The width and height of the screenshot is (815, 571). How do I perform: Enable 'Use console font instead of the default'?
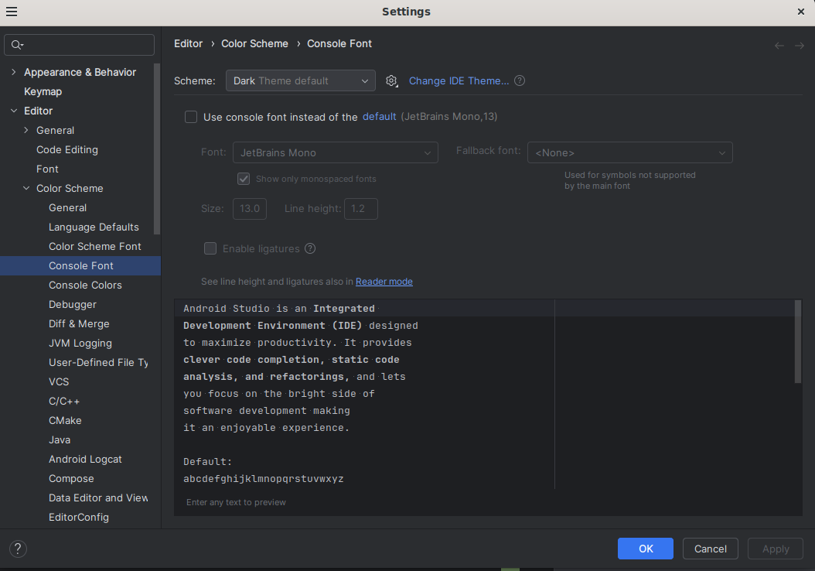[x=191, y=117]
